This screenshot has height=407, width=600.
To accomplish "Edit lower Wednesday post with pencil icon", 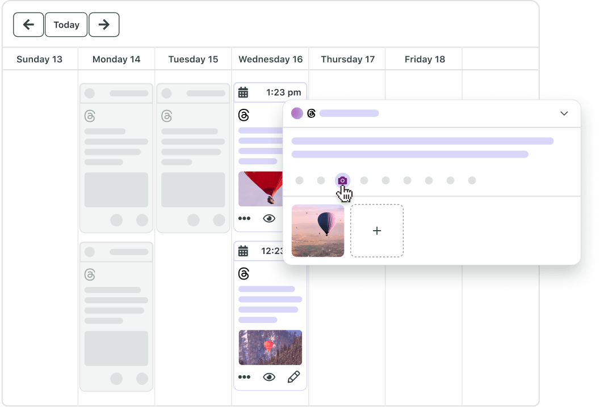I will [293, 377].
